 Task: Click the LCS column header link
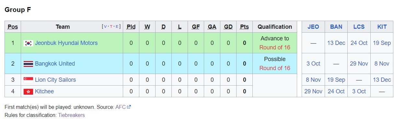(359, 27)
